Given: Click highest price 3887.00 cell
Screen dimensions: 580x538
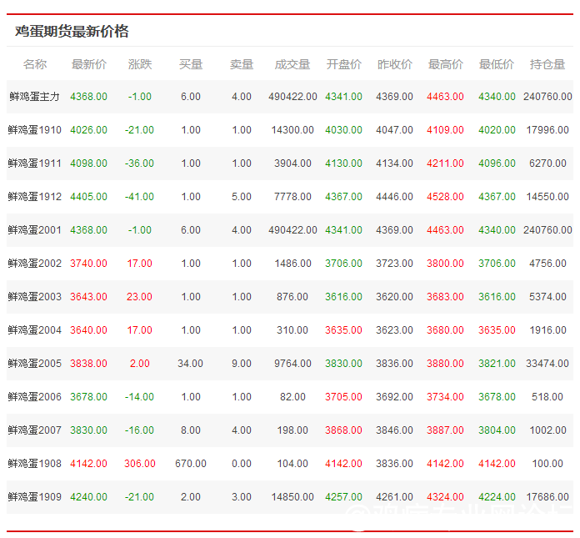Looking at the screenshot, I should click(x=445, y=430).
